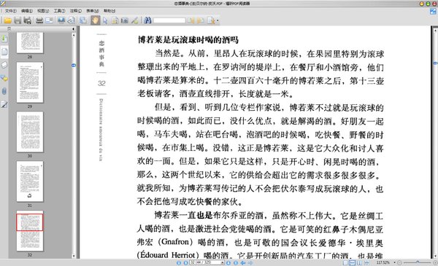Save the document with the floppy disk icon

pos(18,20)
